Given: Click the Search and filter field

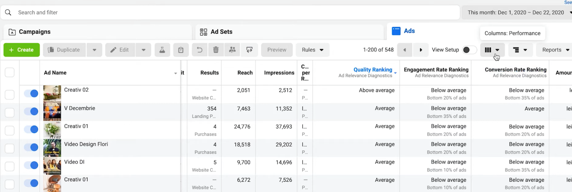Looking at the screenshot, I should point(230,12).
